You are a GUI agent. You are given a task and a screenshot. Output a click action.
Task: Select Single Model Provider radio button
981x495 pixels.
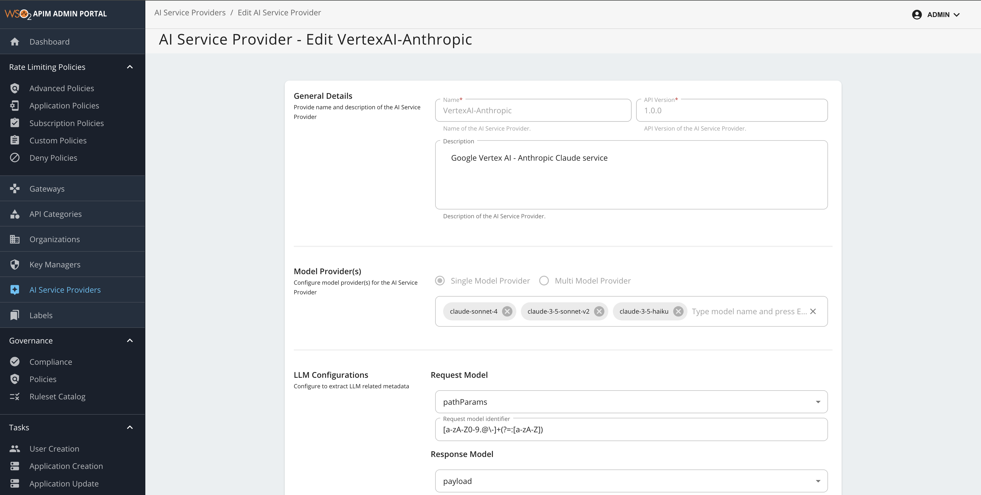(x=440, y=281)
